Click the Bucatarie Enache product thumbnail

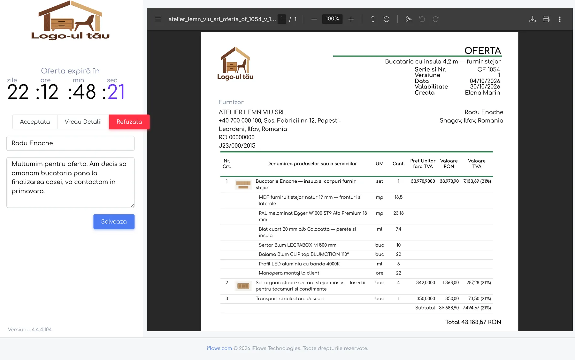[x=243, y=185]
